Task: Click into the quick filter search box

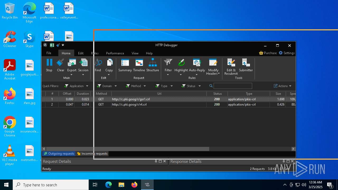Action: tap(233, 86)
